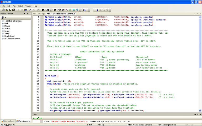Click the editor scroll down arrow

(x=200, y=111)
